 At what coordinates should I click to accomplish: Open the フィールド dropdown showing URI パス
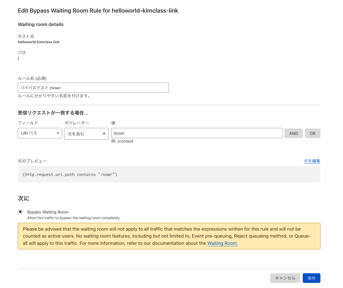coord(40,133)
